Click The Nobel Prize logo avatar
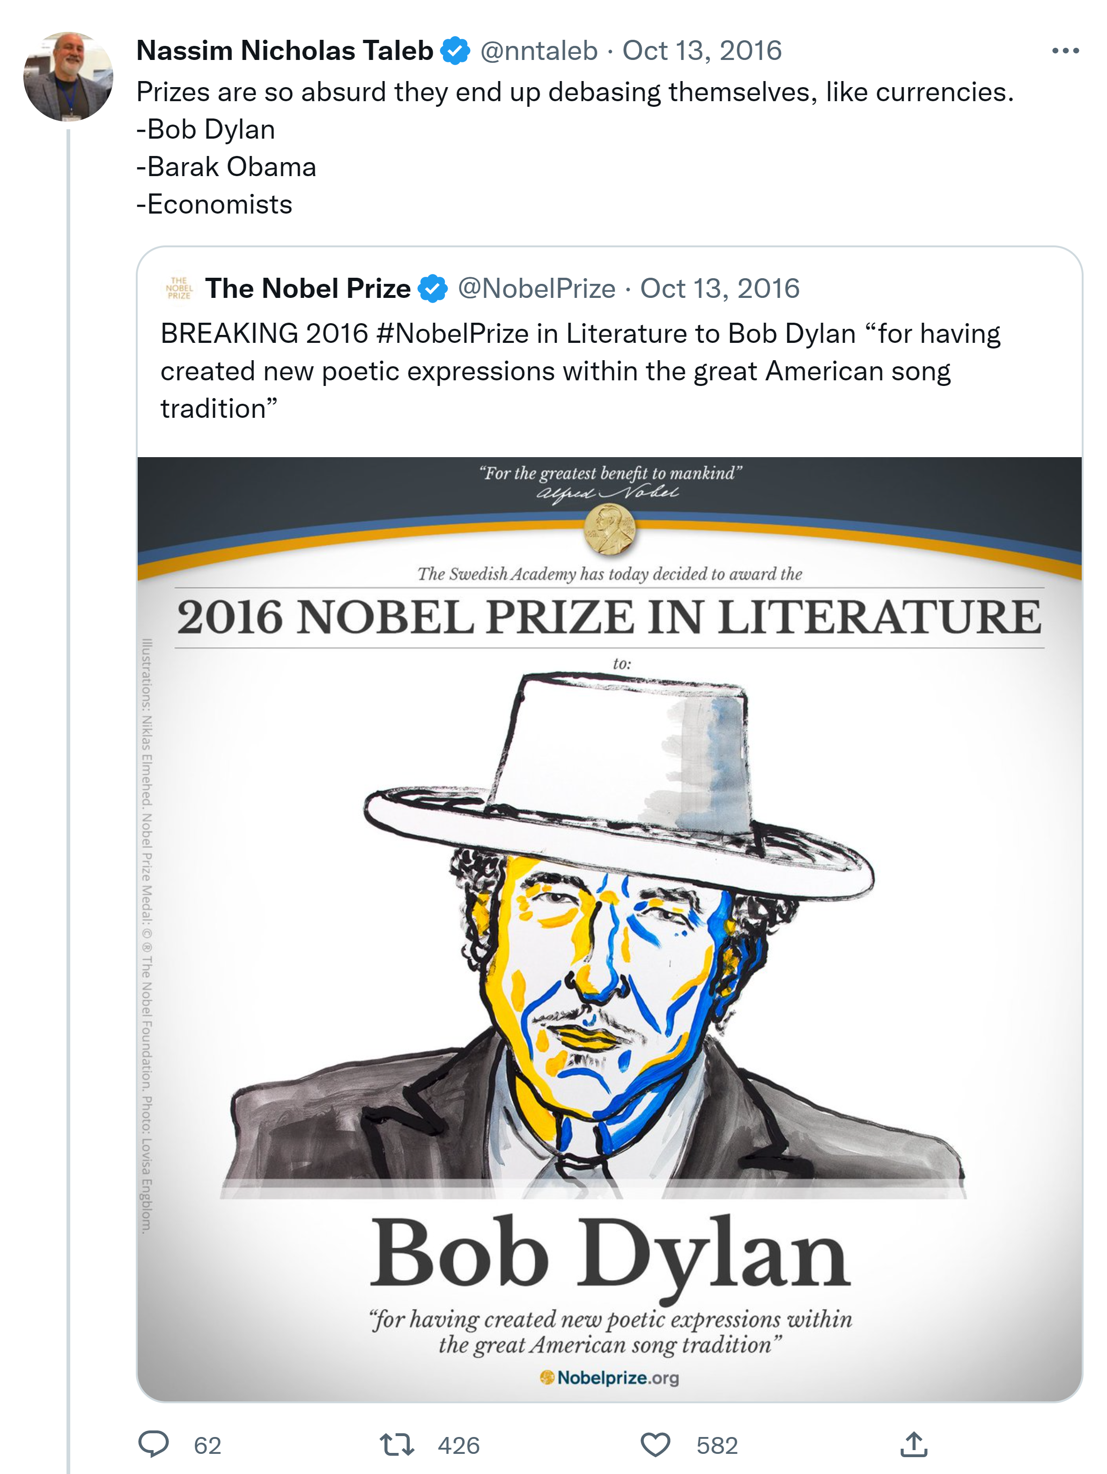This screenshot has width=1107, height=1474. (179, 289)
